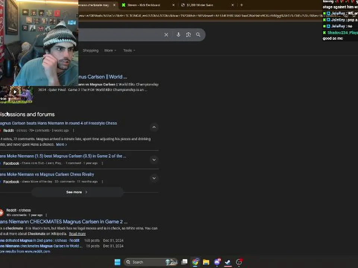Open Google Chrome from the taskbar

pos(195,262)
